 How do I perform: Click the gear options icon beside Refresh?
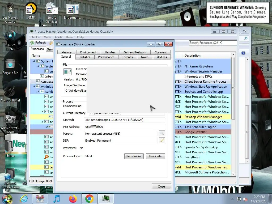[x=51, y=43]
